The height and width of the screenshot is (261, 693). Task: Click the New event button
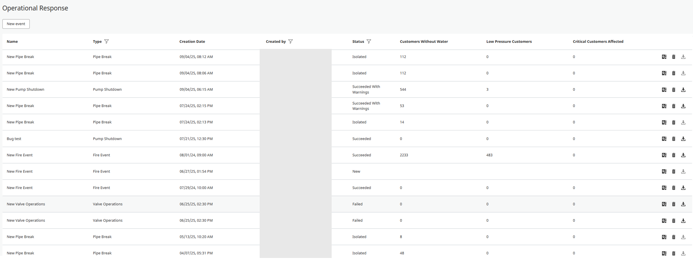16,24
